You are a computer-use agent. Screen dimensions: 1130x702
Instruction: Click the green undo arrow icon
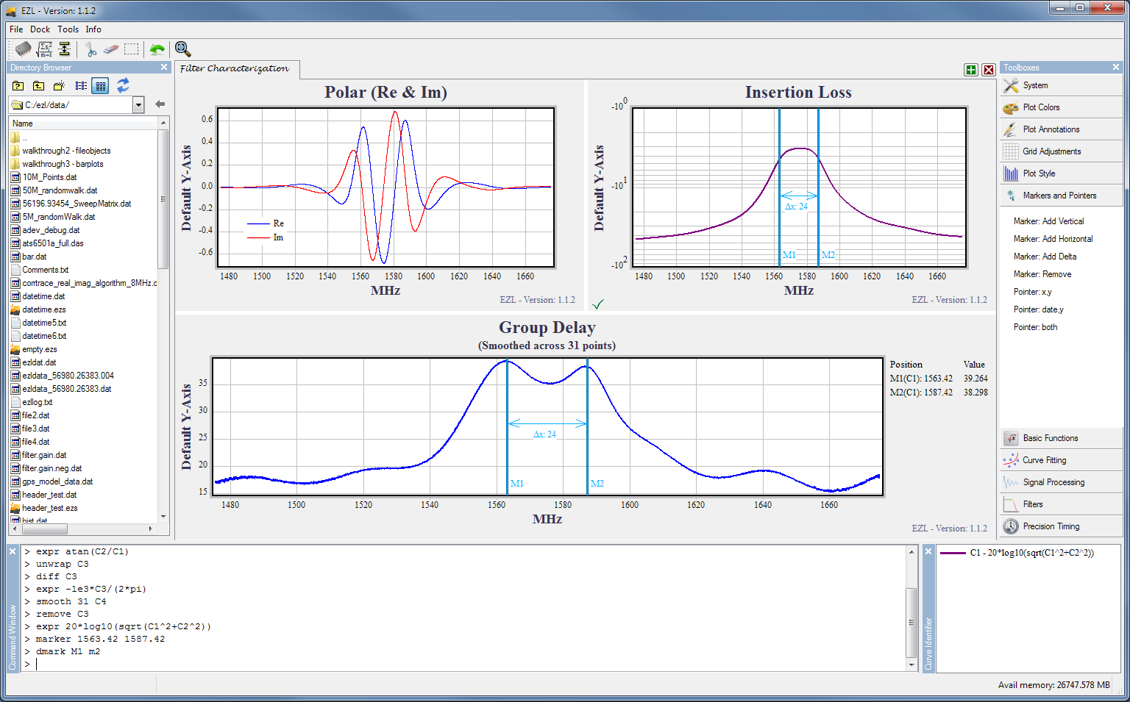[157, 49]
